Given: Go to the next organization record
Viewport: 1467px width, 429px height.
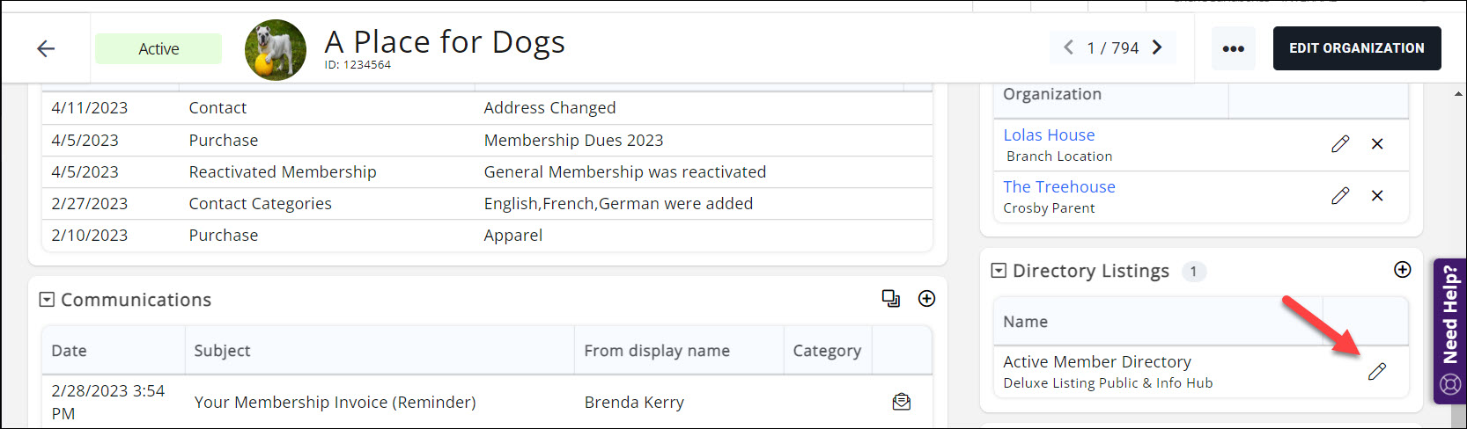Looking at the screenshot, I should [1157, 47].
